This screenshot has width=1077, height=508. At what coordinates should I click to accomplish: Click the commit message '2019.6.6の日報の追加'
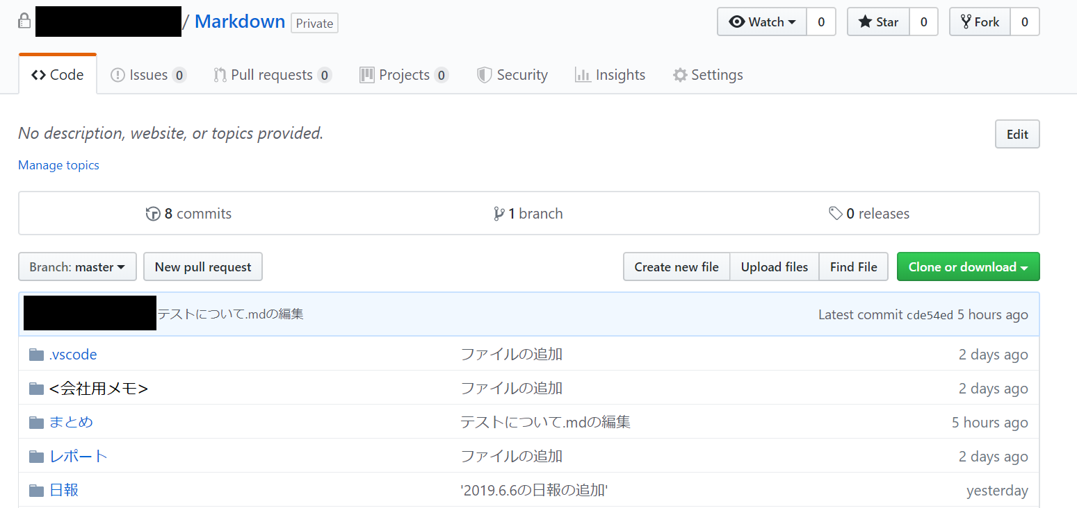click(535, 491)
